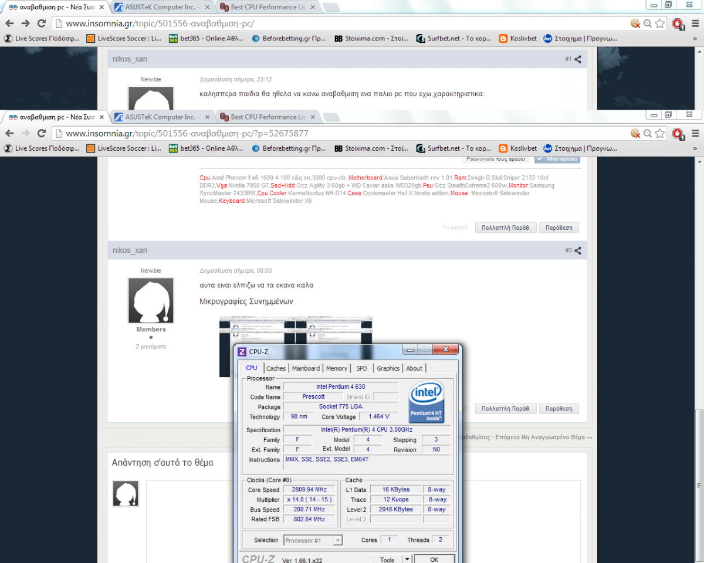Open Koslivbet bookmark in the p=52675877 window
The image size is (704, 563).
(517, 148)
